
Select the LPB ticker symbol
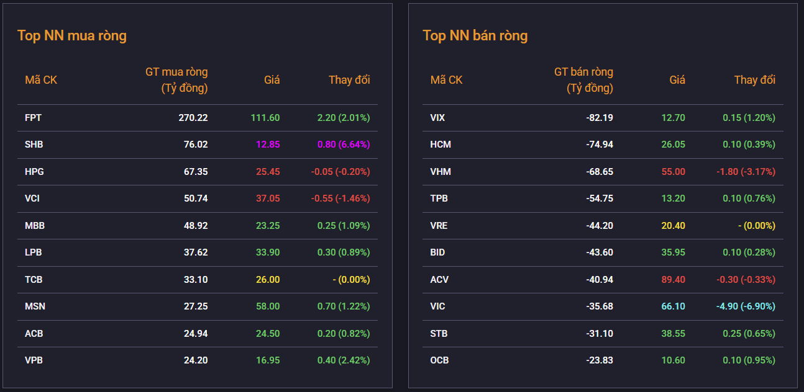coord(34,252)
